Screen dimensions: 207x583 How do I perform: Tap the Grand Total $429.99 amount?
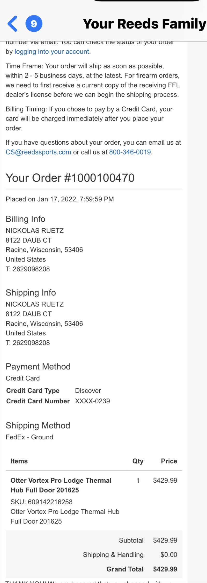click(x=165, y=569)
